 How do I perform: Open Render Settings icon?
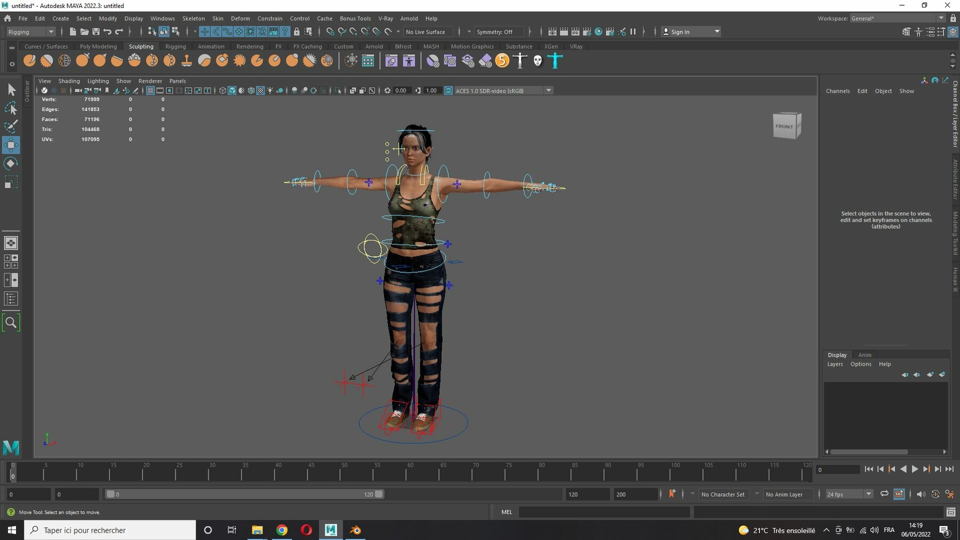click(587, 32)
